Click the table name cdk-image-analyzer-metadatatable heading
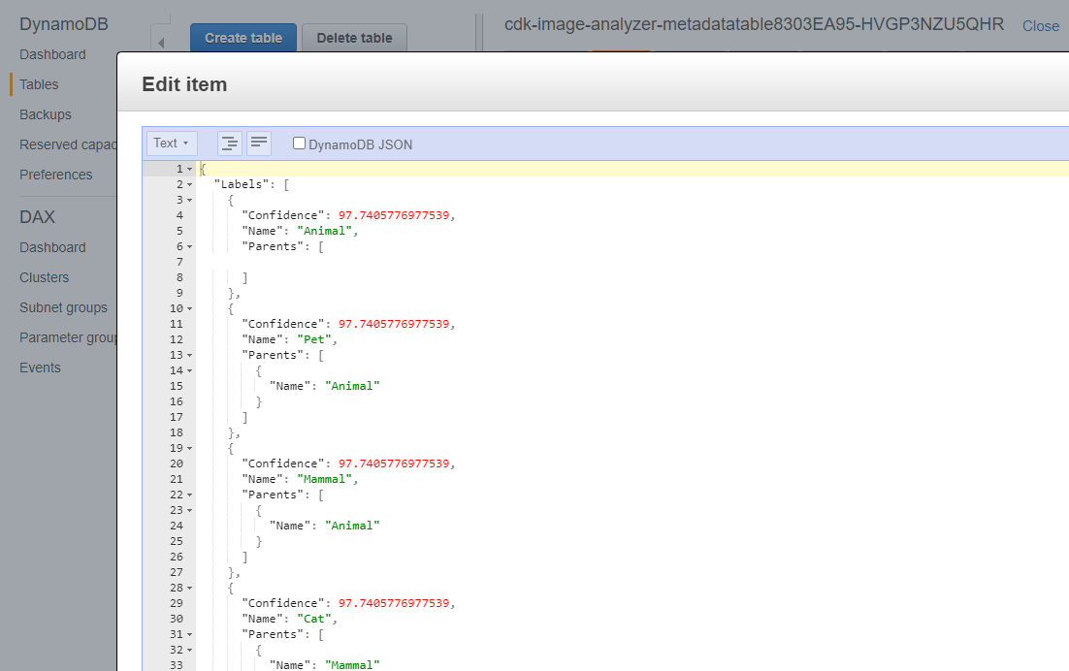Image resolution: width=1069 pixels, height=671 pixels. [754, 24]
